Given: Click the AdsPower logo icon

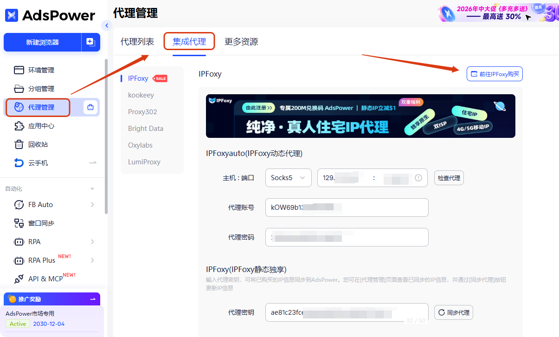Looking at the screenshot, I should tap(12, 15).
